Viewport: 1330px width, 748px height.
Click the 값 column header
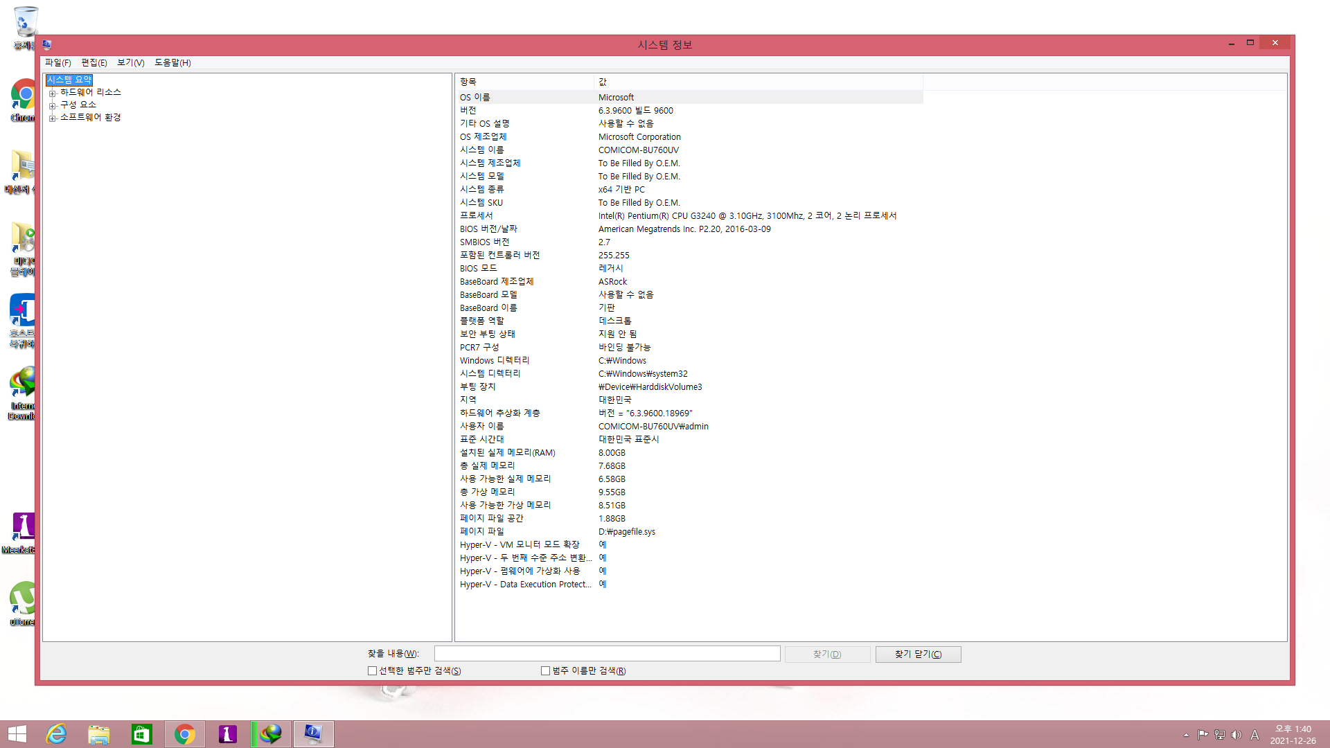click(759, 82)
